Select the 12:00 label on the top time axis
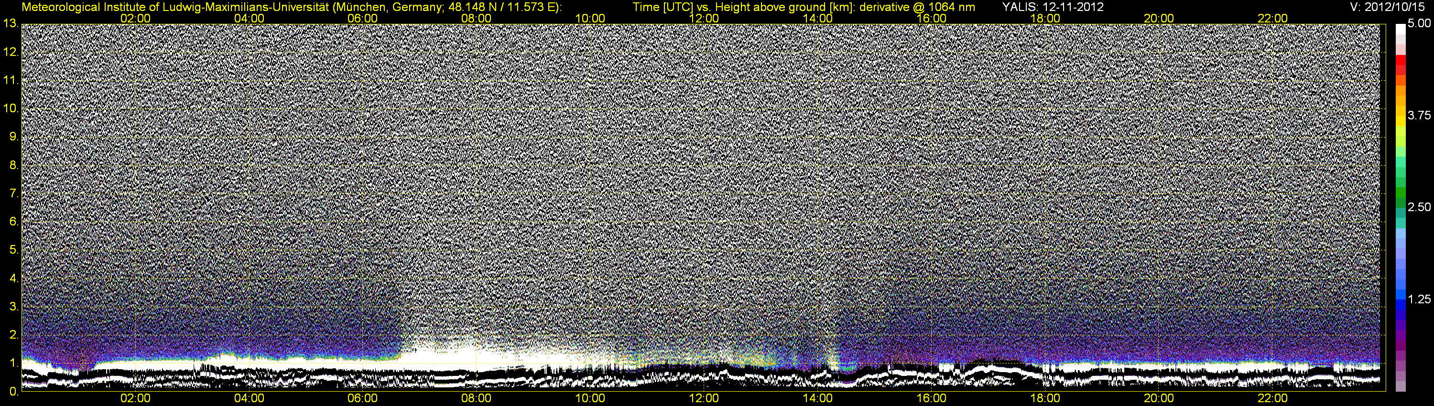The image size is (1434, 406). pyautogui.click(x=704, y=18)
